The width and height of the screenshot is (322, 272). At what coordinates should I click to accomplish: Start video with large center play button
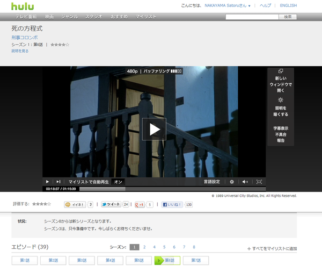154,129
